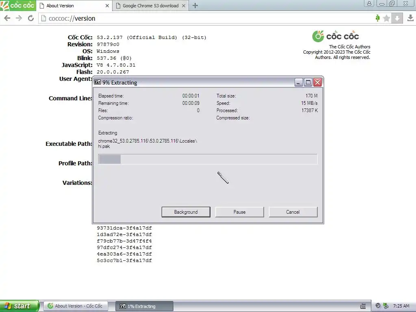Click the revision value 97879c0
416x312 pixels.
click(108, 44)
